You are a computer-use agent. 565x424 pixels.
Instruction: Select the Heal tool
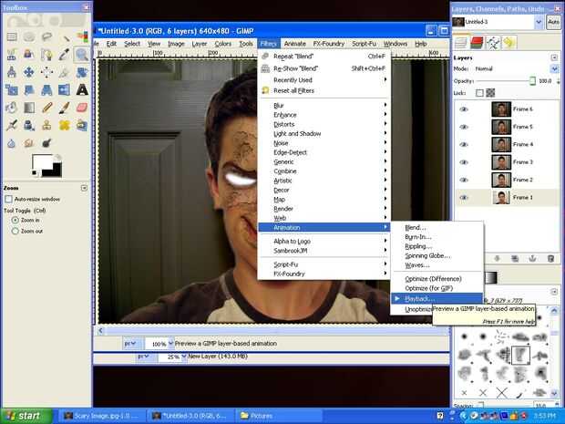point(65,125)
